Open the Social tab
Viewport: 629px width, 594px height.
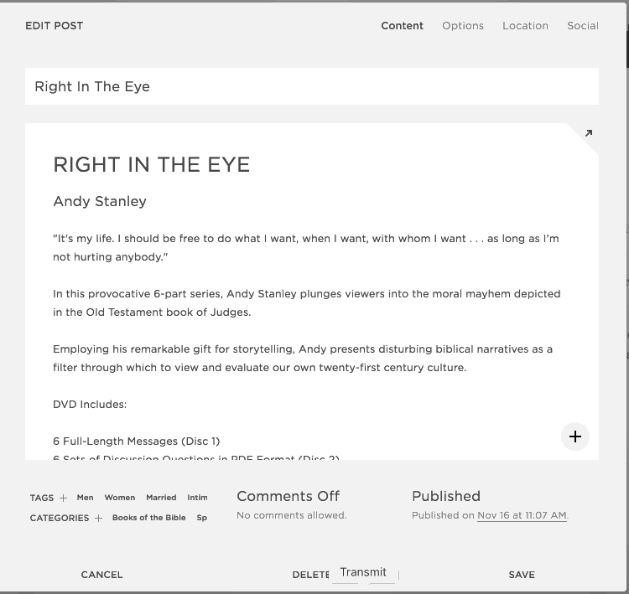[x=583, y=26]
